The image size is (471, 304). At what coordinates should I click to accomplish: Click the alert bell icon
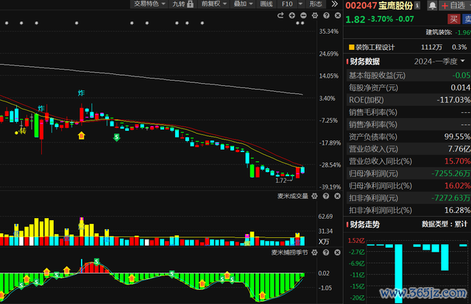(432, 5)
